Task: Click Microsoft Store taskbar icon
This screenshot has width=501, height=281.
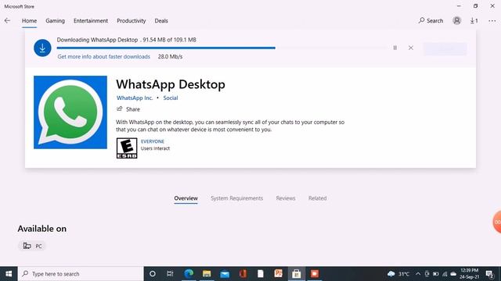Action: tap(297, 274)
